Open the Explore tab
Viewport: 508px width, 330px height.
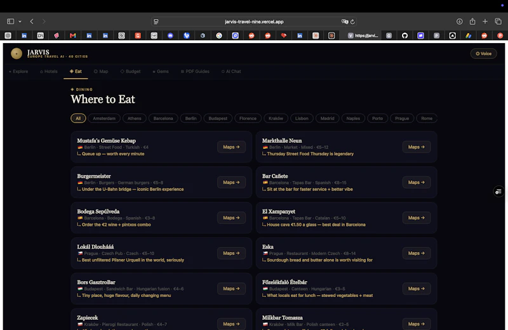[18, 71]
